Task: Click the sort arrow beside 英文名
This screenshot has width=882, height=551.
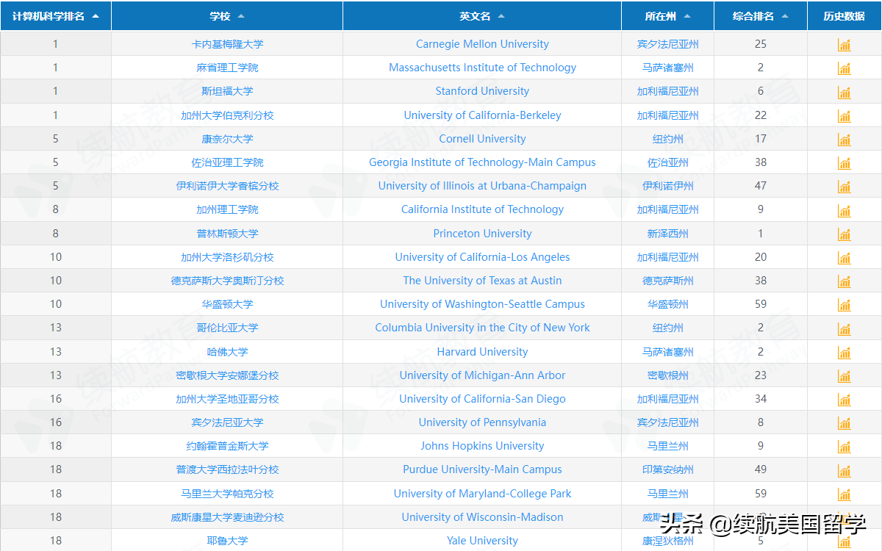Action: click(x=501, y=15)
